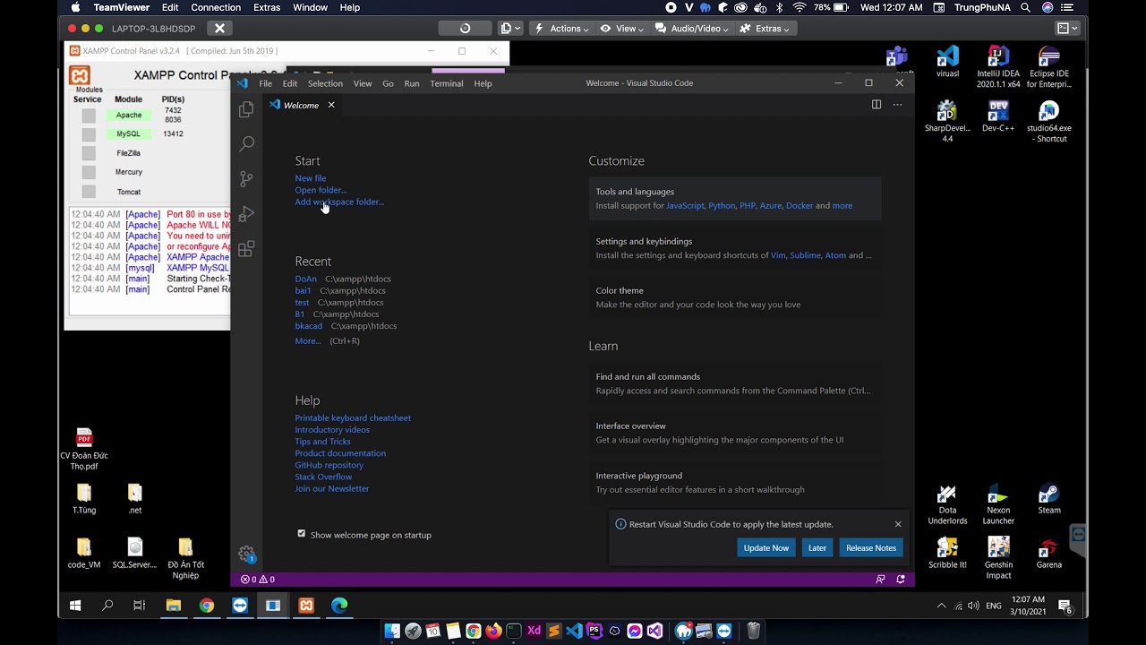Click the errors and warnings status indicator
This screenshot has height=645, width=1146.
pyautogui.click(x=258, y=580)
